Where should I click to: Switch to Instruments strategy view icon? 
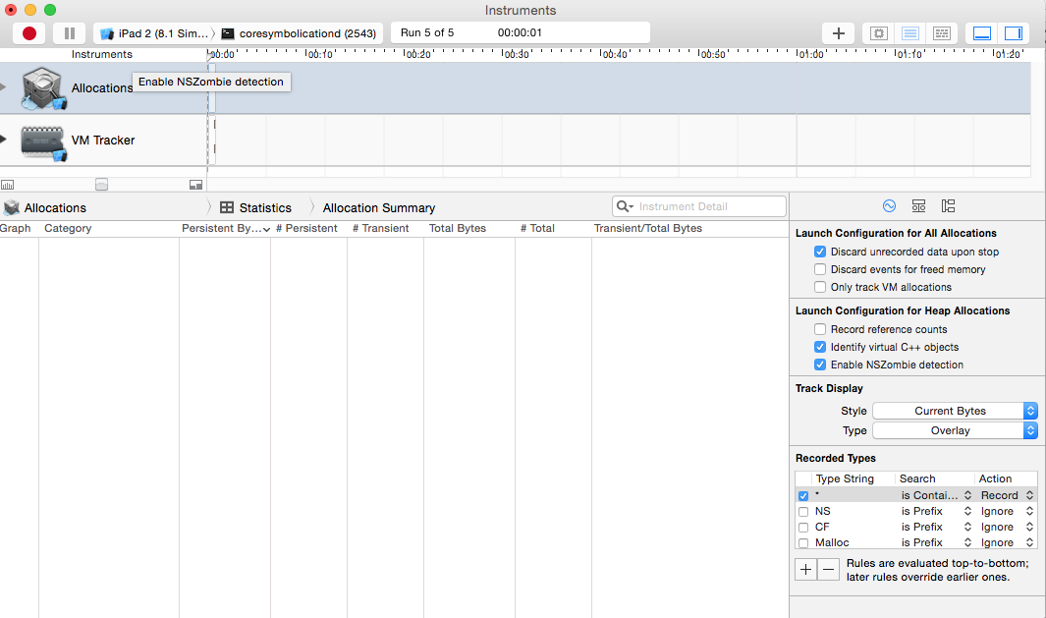coord(909,33)
